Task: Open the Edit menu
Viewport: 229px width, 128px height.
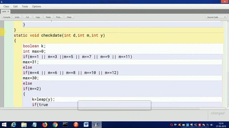Action: click(15, 6)
